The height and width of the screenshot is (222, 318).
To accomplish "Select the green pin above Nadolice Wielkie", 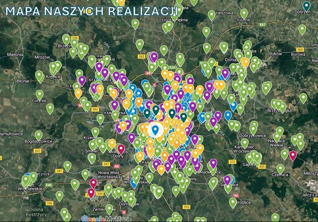I will (280, 131).
